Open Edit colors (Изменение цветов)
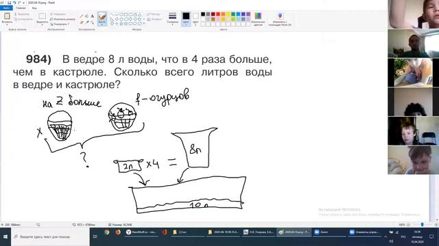439x246 pixels. pos(258,19)
